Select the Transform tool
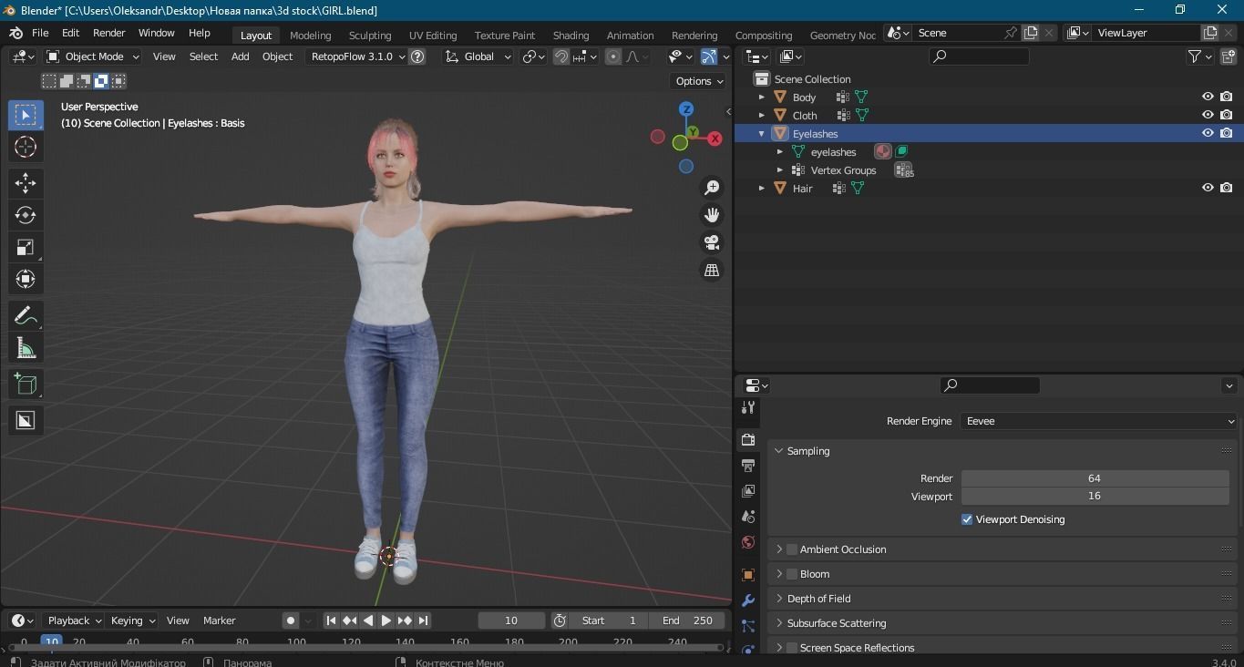 (26, 279)
